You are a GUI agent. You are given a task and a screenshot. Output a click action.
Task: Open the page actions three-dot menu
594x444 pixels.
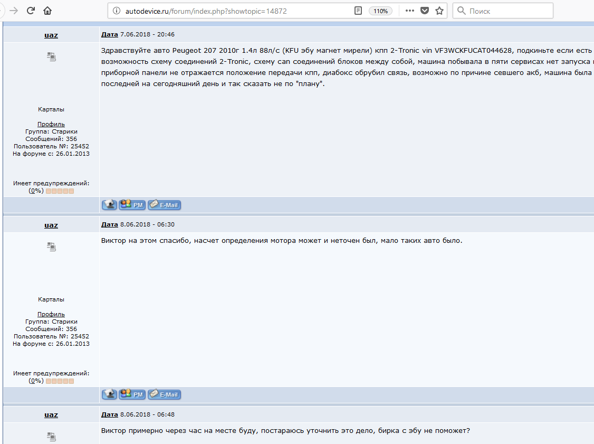409,11
